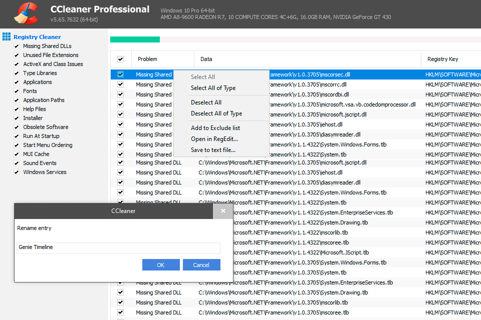Click Save to text file option
The image size is (481, 320).
tap(213, 150)
